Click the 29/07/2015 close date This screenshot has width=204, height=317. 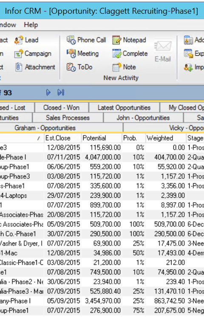62,195
